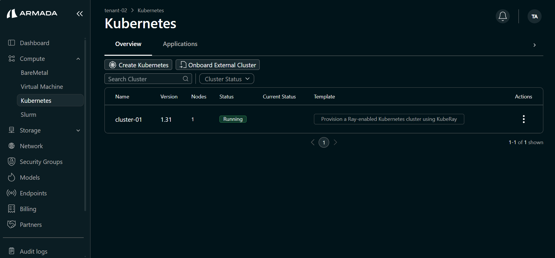
Task: Click the Actions column header
Action: pos(523,97)
